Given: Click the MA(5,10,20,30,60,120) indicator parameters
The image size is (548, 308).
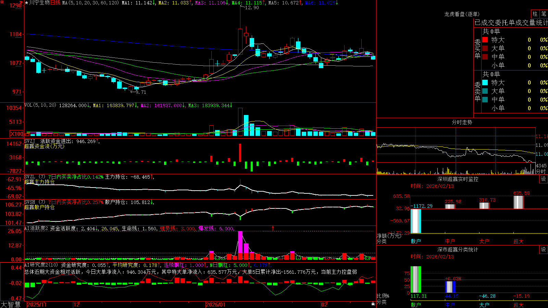Looking at the screenshot, I should pos(90,3).
